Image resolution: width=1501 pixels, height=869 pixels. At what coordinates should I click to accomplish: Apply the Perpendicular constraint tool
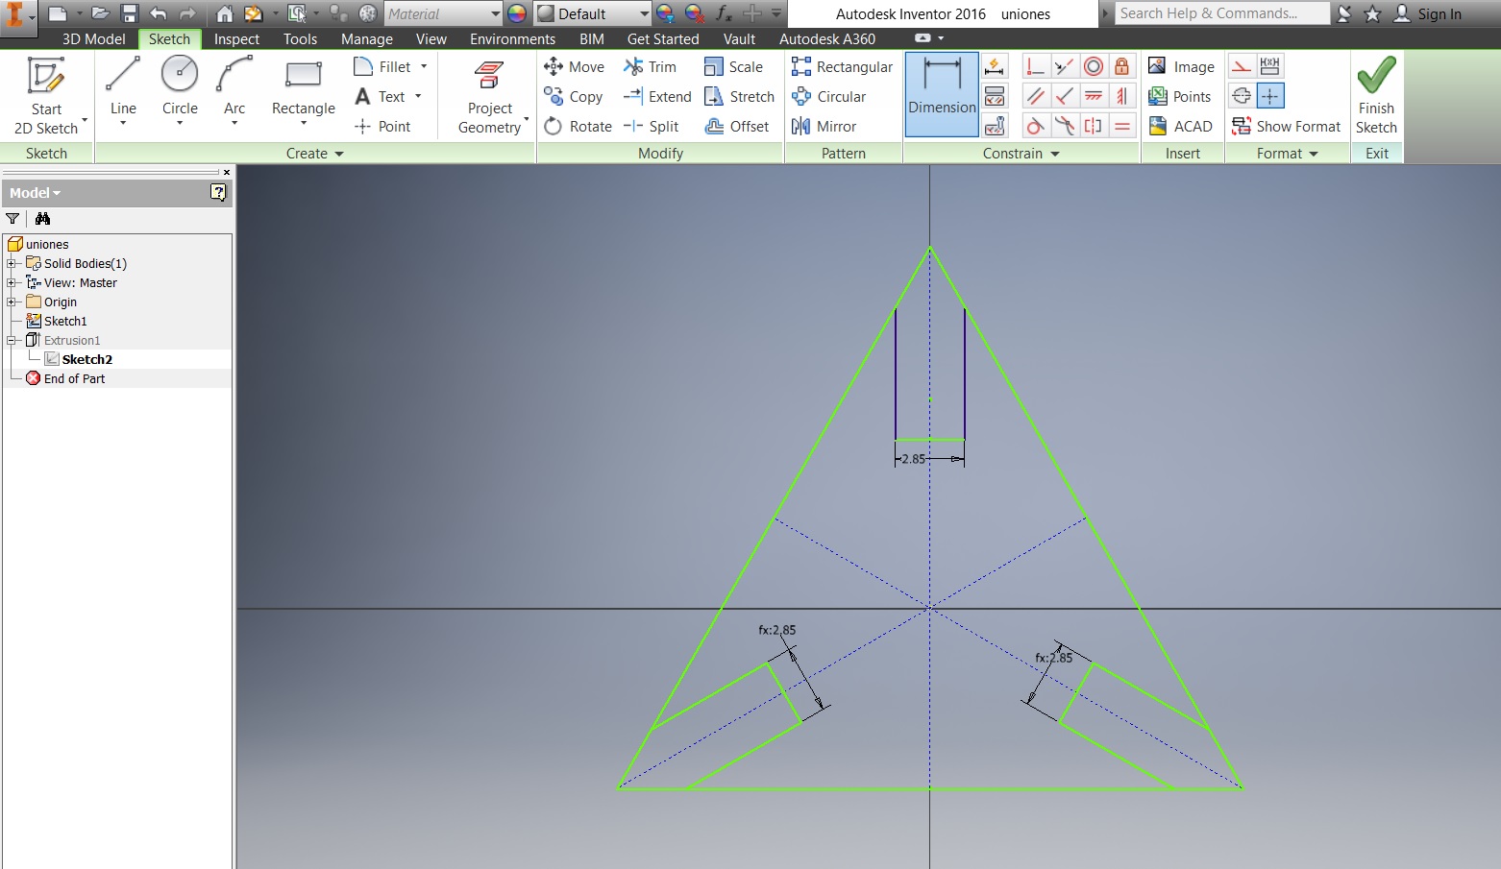(1064, 96)
